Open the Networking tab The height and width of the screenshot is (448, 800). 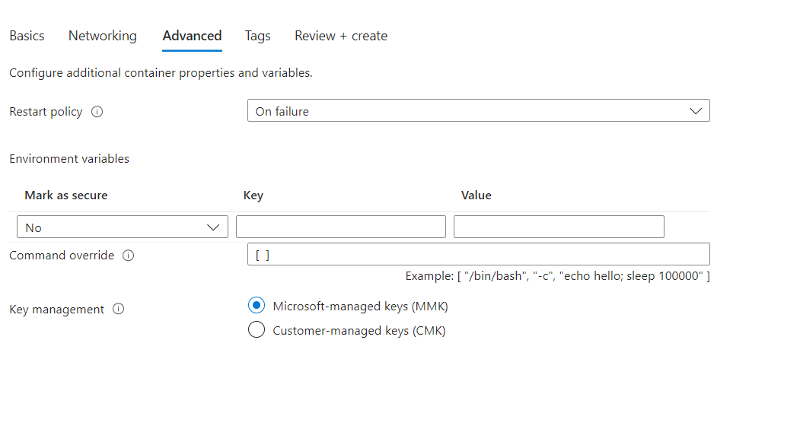coord(103,36)
